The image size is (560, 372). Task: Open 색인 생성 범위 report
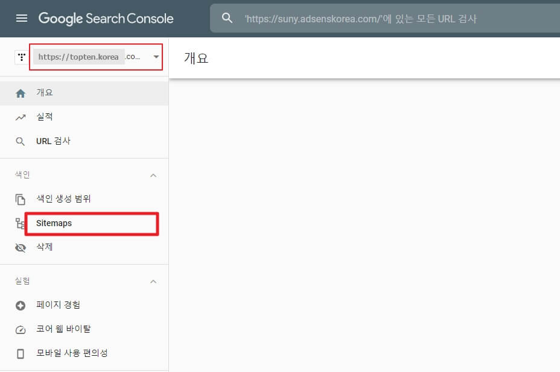[x=84, y=199]
